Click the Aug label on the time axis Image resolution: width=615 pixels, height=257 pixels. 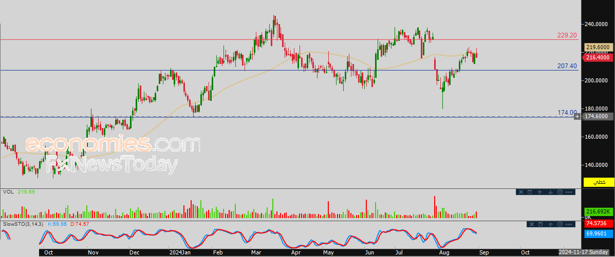[x=444, y=253]
